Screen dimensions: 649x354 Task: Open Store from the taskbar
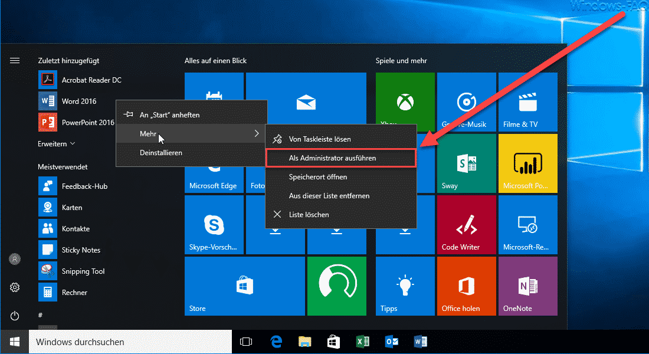coord(333,342)
